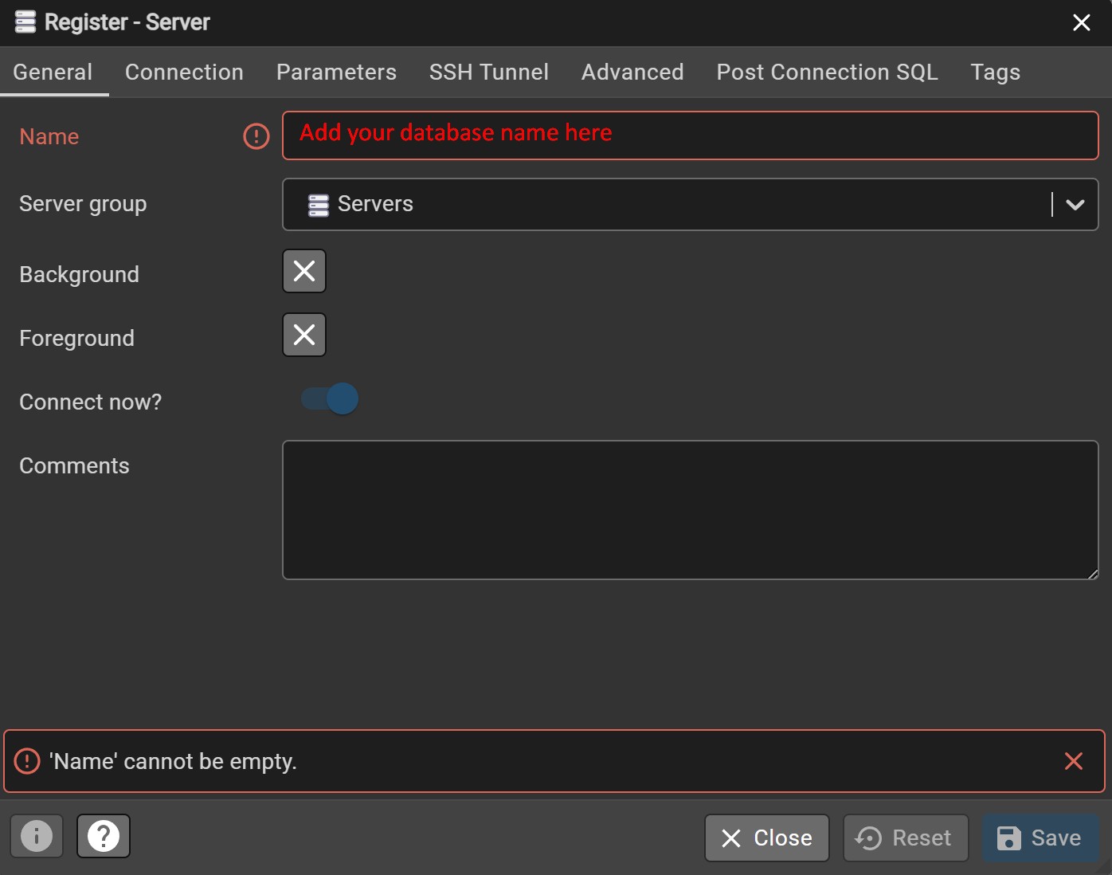Close the Register - Server dialog window
1112x875 pixels.
[x=1081, y=22]
